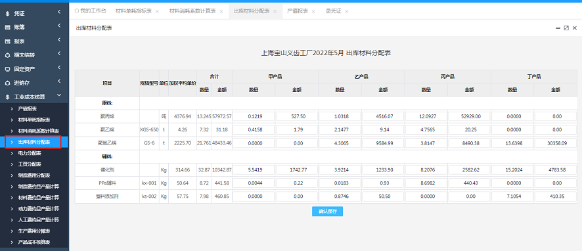Switch to the 我的工作台 tab

tap(90, 11)
